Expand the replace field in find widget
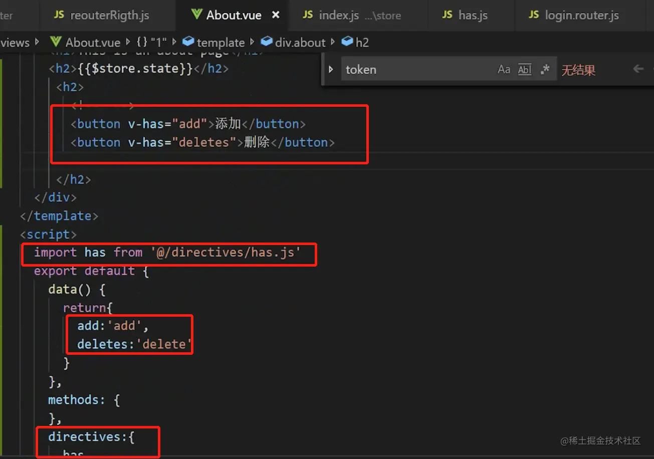The width and height of the screenshot is (654, 459). click(x=331, y=69)
